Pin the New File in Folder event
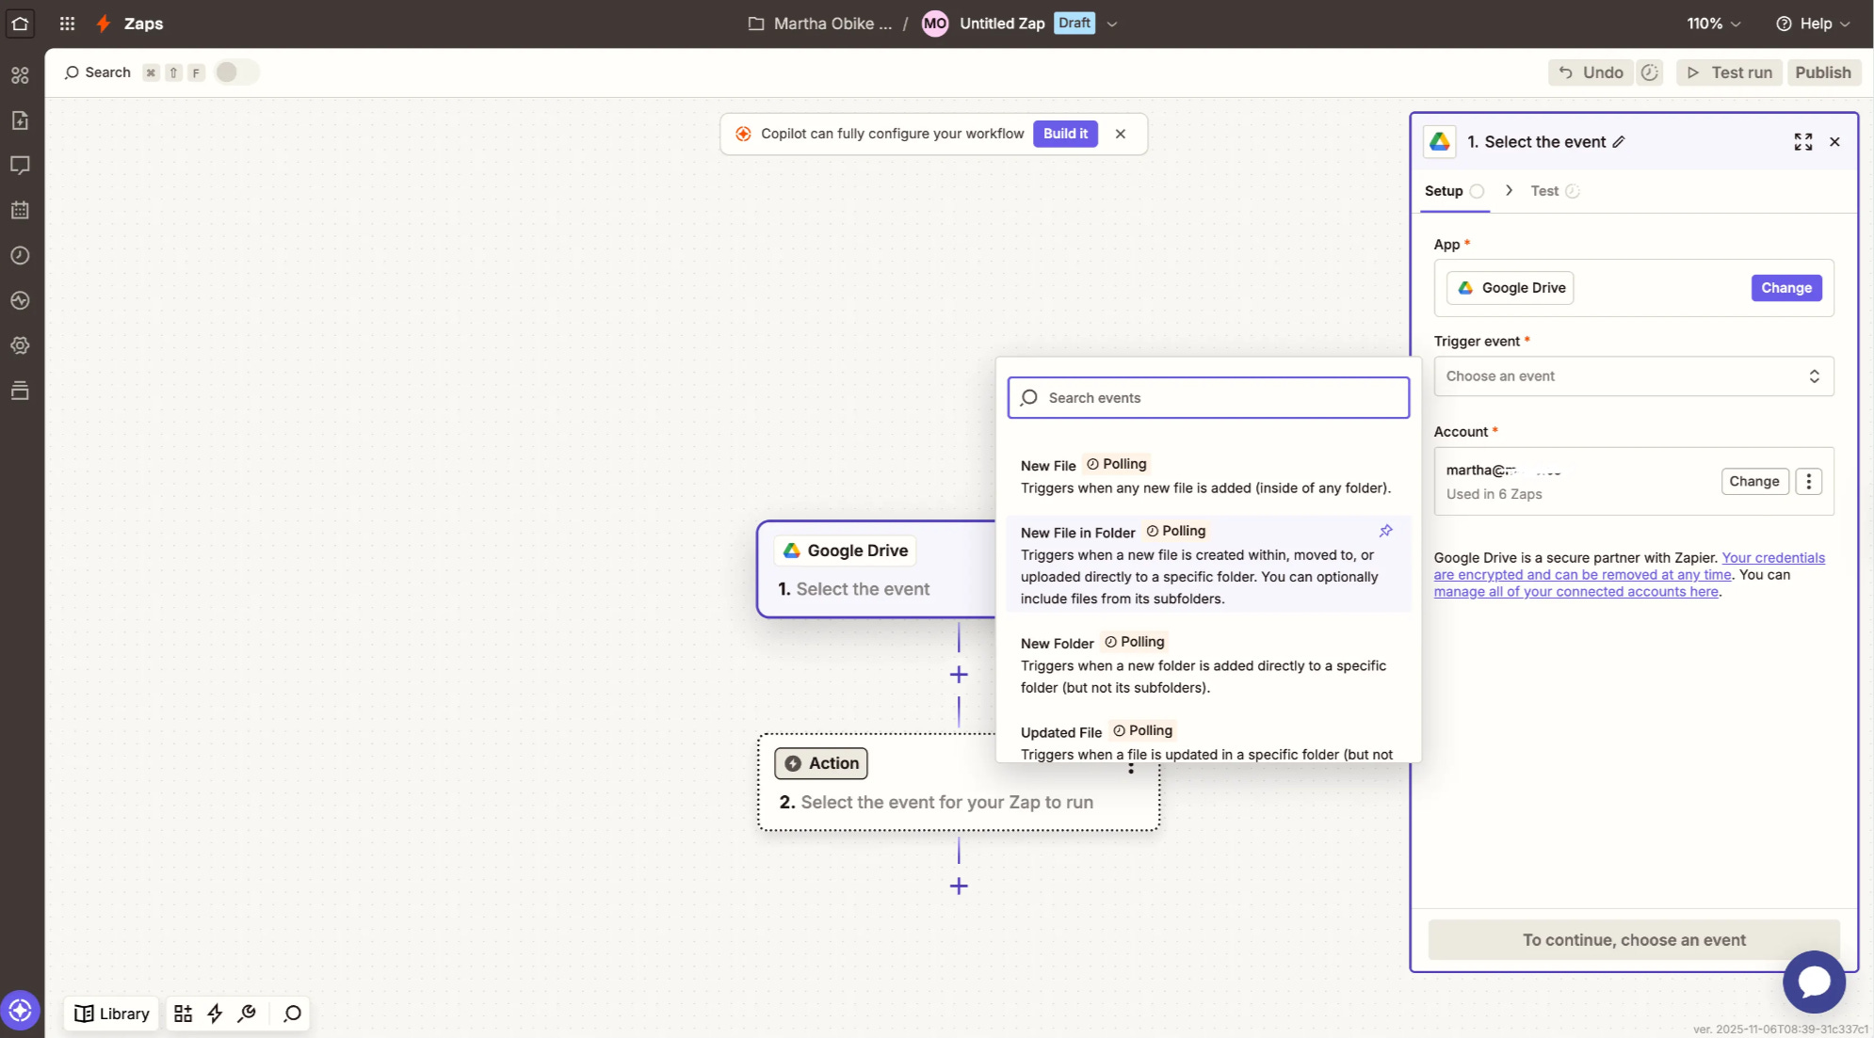Screen dimensions: 1874x1038 [x=1386, y=531]
